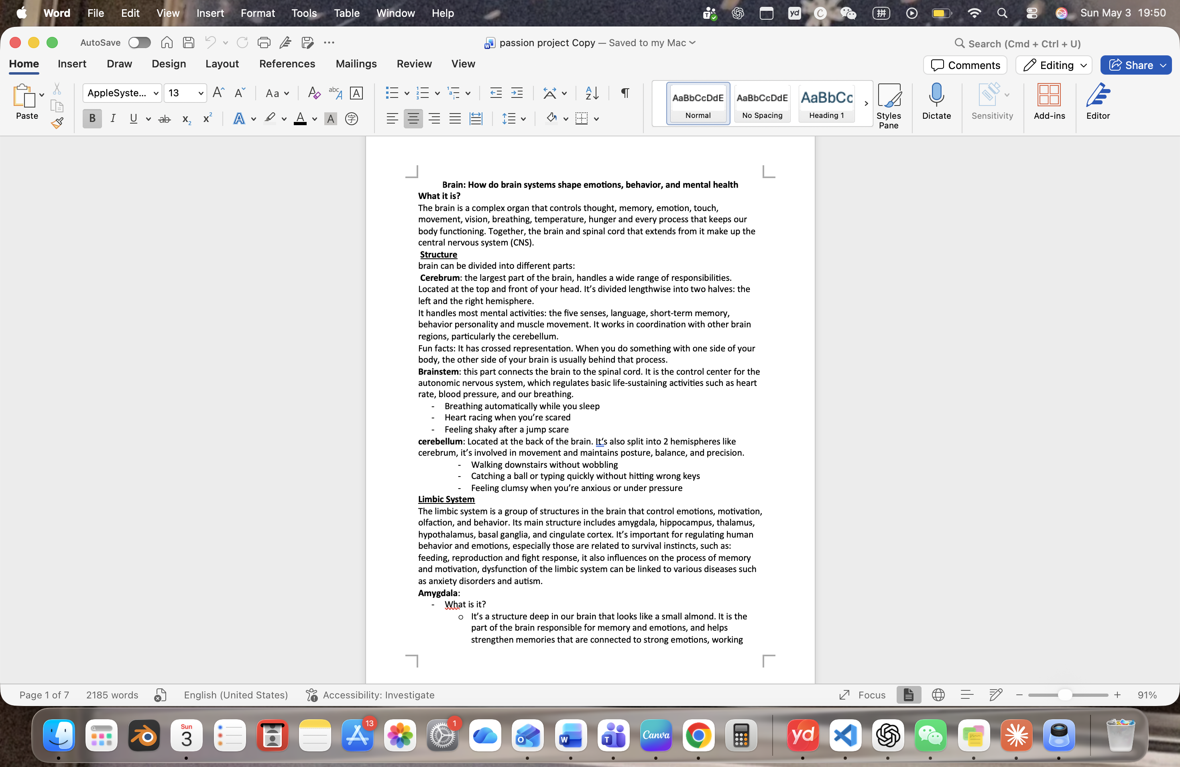This screenshot has height=767, width=1180.
Task: Expand the Paste options arrow
Action: [x=42, y=95]
